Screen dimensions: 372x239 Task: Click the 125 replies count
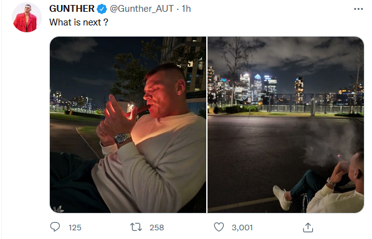(x=75, y=227)
